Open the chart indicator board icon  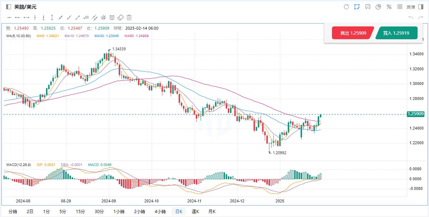click(368, 7)
